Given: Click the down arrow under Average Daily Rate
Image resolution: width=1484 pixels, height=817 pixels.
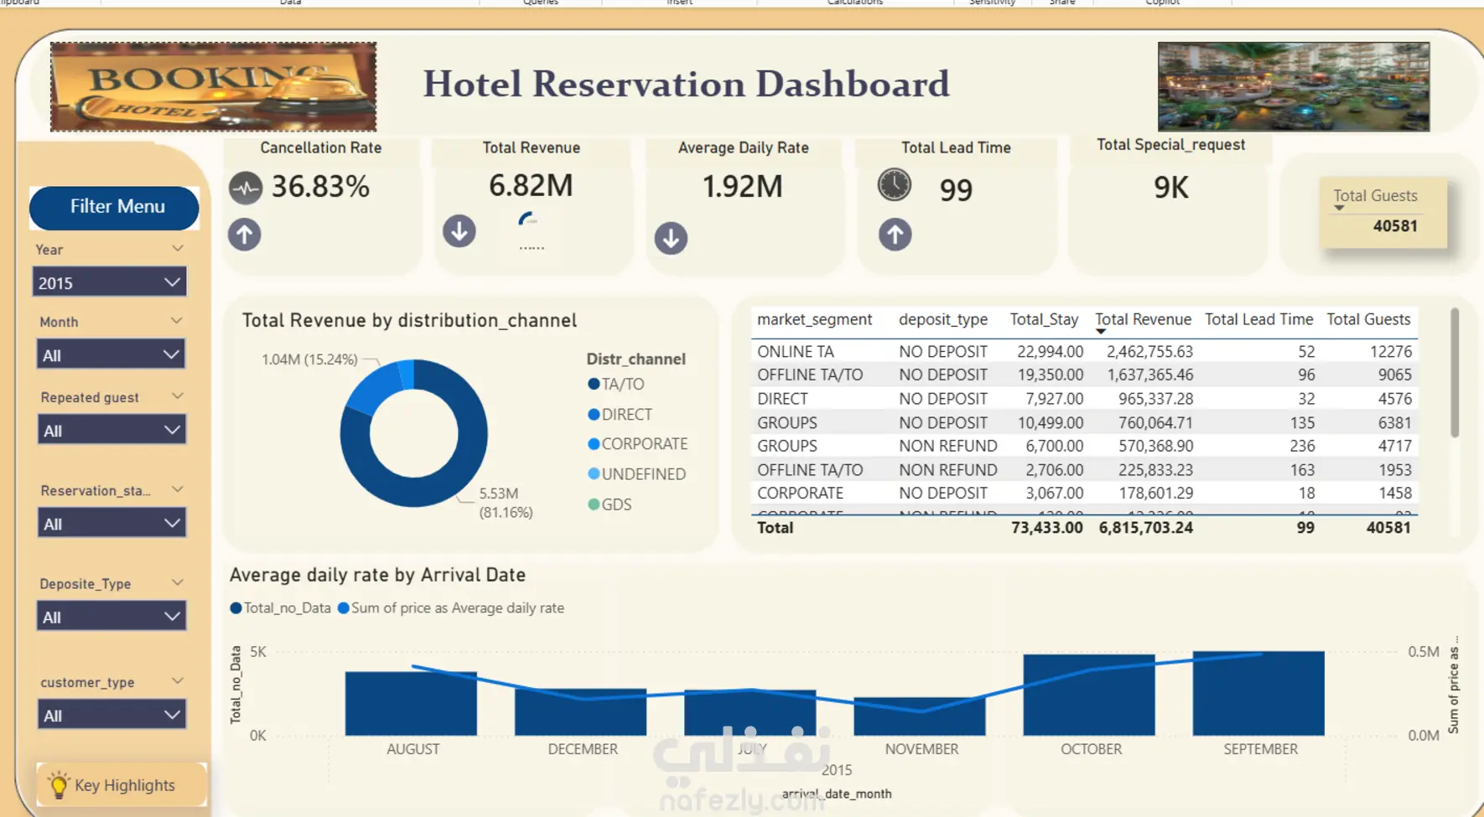Looking at the screenshot, I should [671, 238].
